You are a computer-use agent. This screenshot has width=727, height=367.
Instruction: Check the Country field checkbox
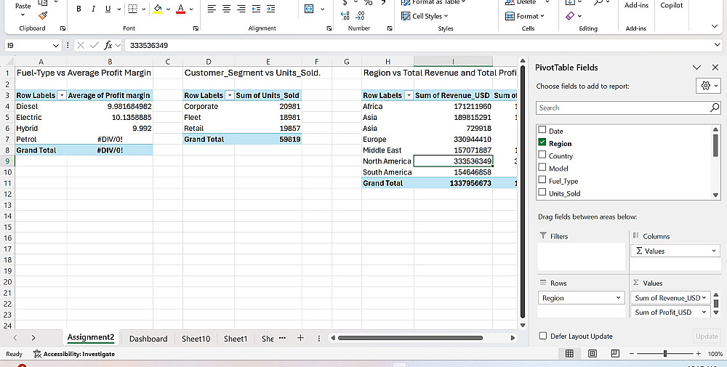(542, 156)
